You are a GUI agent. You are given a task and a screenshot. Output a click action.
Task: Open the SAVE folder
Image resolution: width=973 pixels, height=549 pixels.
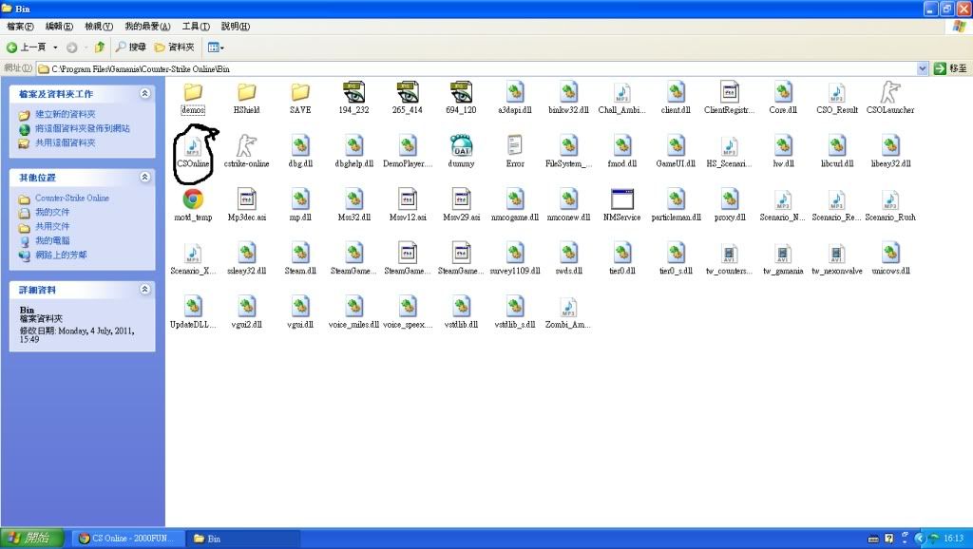(x=300, y=98)
